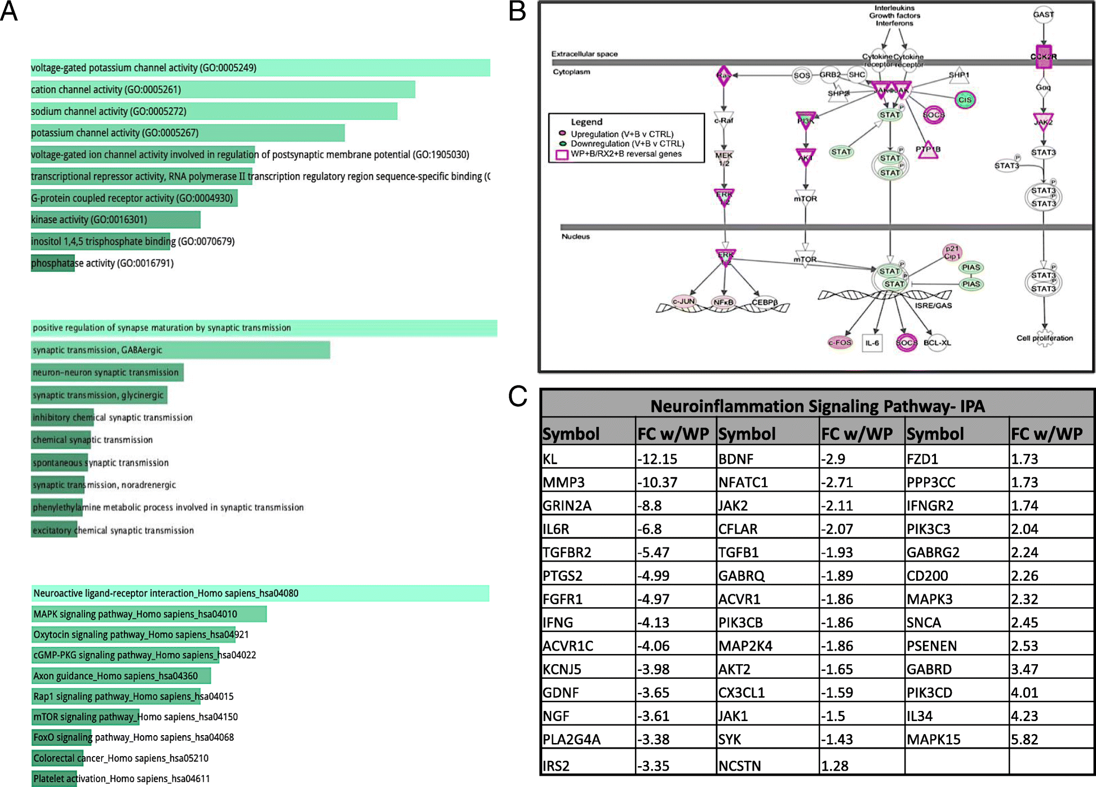Click synaptic transmission, noradrenergic bar
Screen dimensions: 1096x787
[x=59, y=485]
